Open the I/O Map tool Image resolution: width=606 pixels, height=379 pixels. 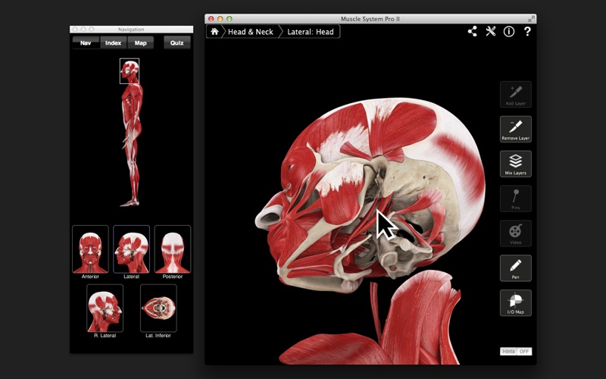click(x=515, y=302)
